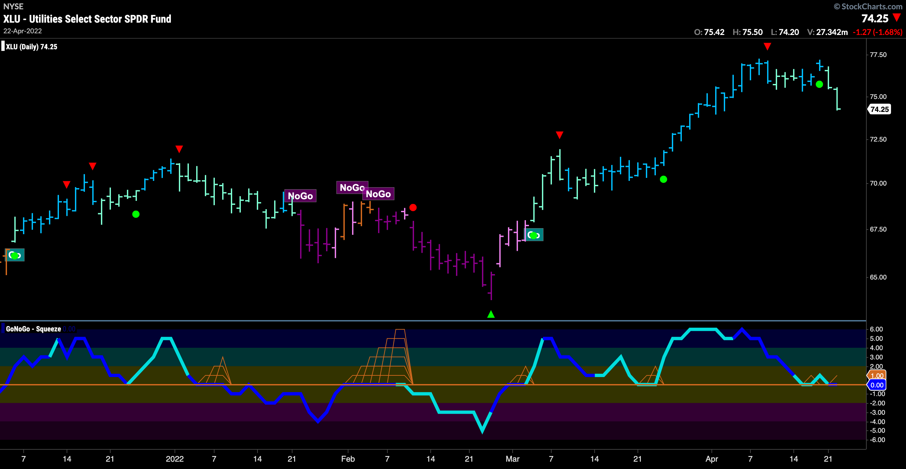This screenshot has width=906, height=469.
Task: Click the H: 75.50 high value
Action: (x=747, y=32)
